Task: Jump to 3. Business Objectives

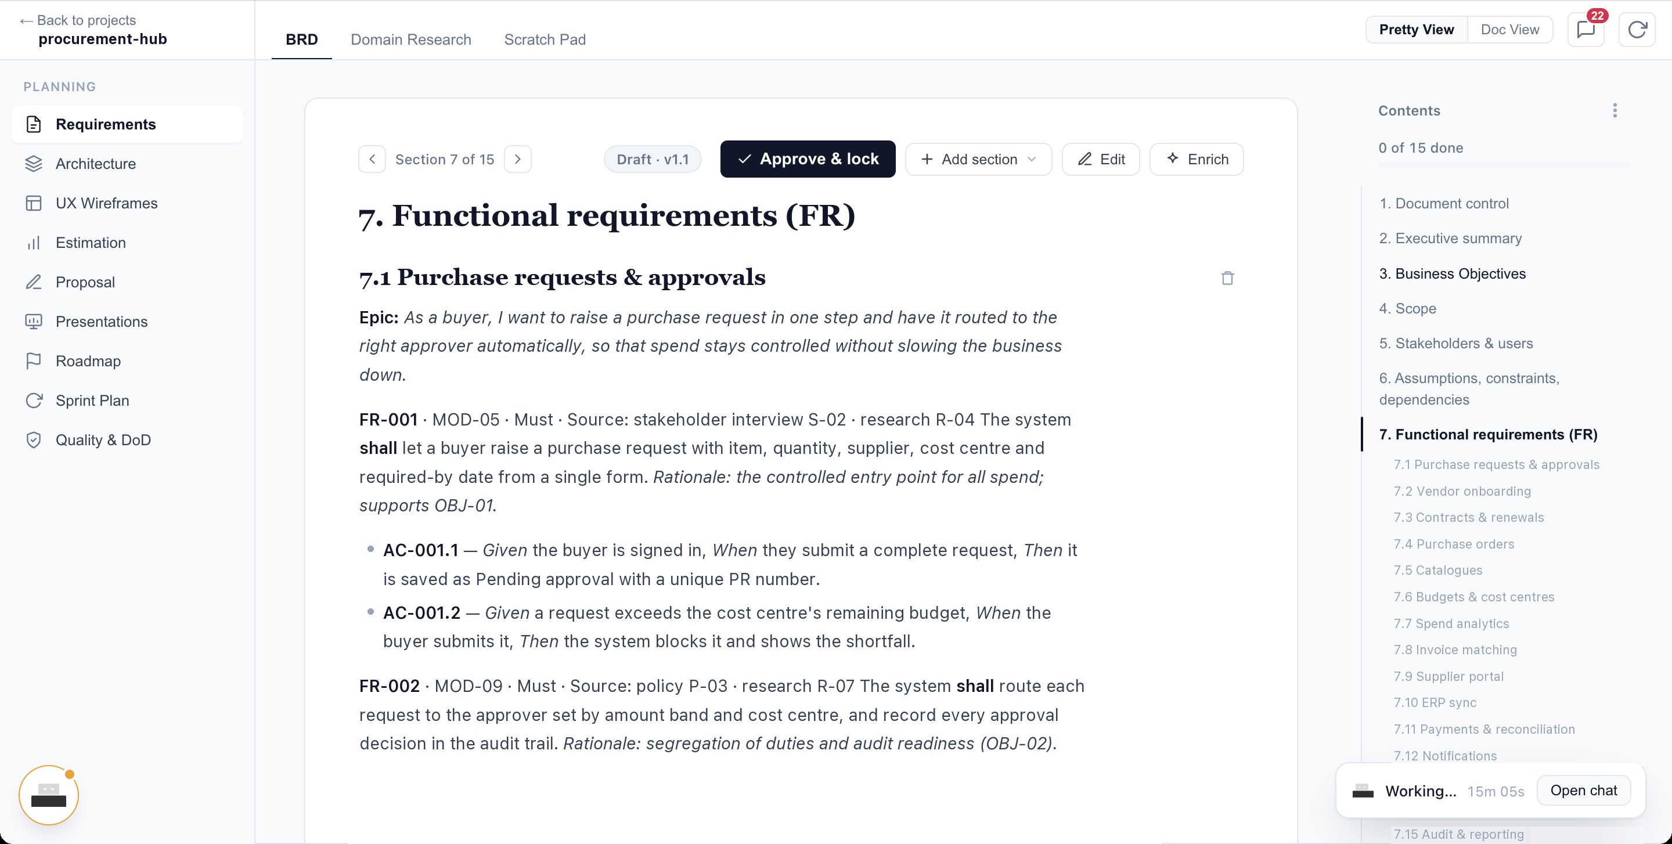Action: [x=1452, y=273]
